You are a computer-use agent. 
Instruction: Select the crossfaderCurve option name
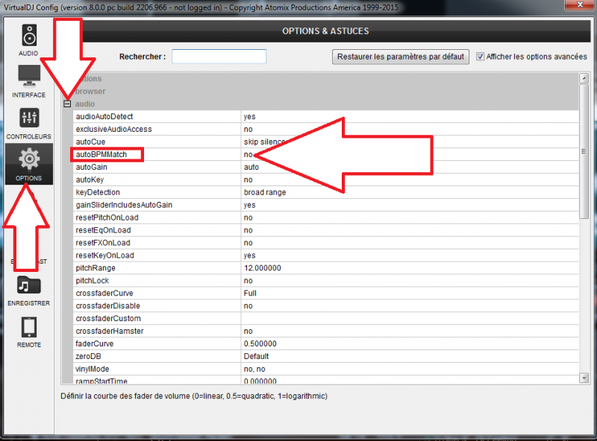(104, 293)
